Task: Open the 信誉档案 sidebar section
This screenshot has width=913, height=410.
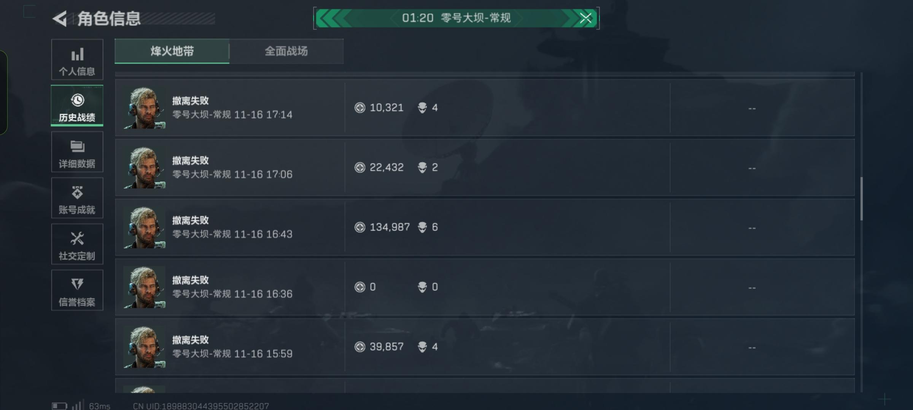Action: coord(77,290)
